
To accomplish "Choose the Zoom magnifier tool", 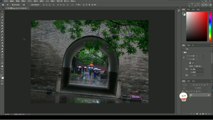I will 2,69.
